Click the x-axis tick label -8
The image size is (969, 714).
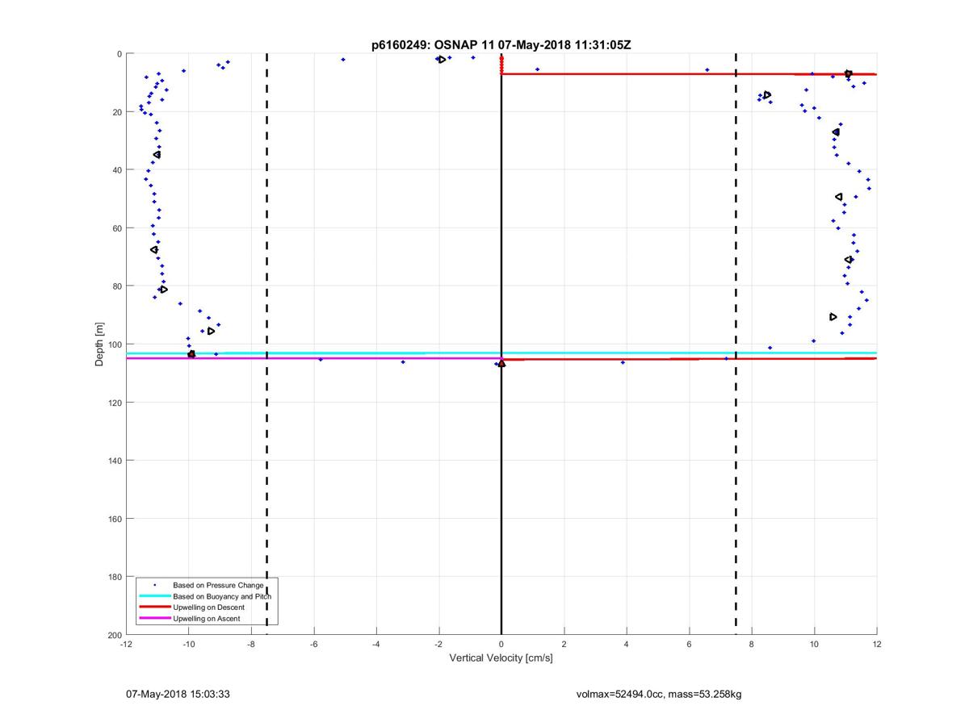coord(251,645)
